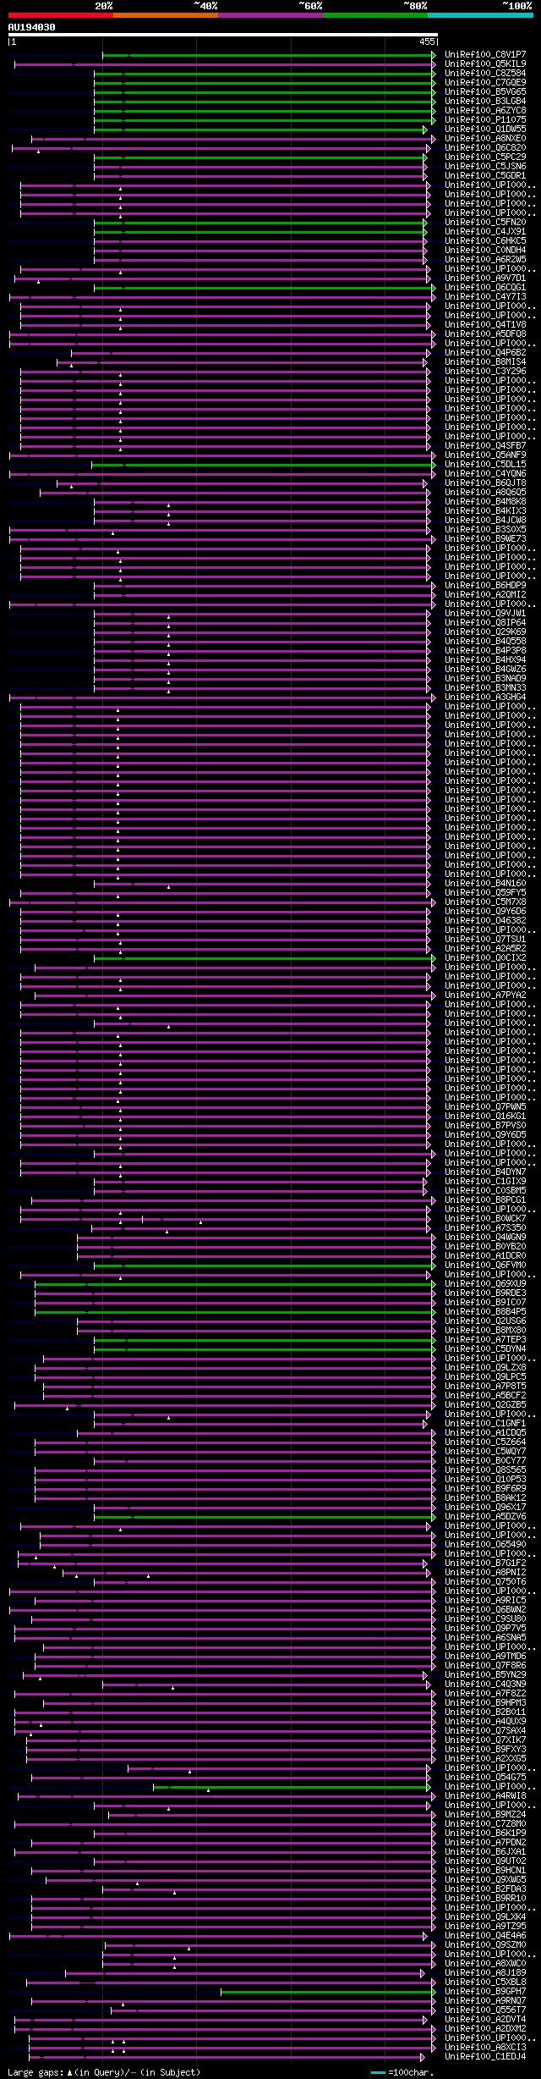541x2079 pixels.
Task: Open hit UniRef100_B5VG65
Action: coord(485,91)
